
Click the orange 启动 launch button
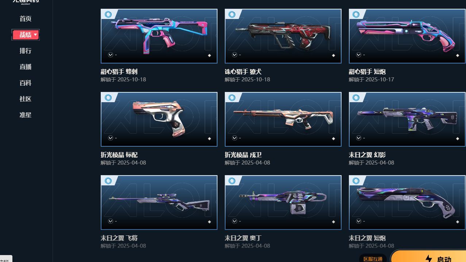point(428,256)
